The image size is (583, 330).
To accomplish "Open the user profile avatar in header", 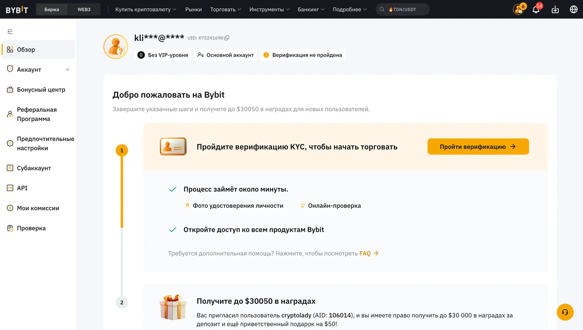I will (518, 9).
